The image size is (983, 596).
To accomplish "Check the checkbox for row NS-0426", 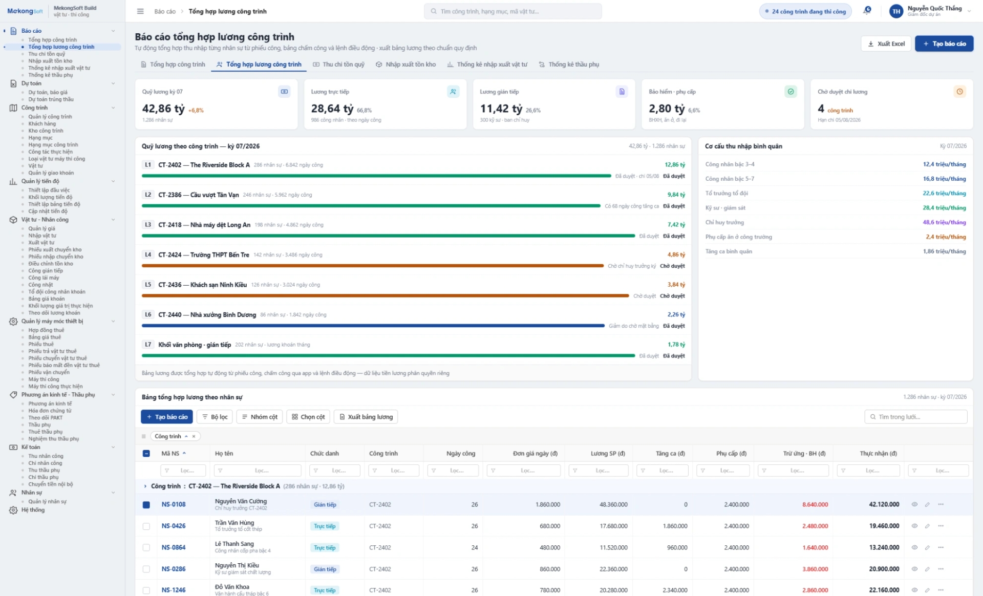I will tap(146, 526).
